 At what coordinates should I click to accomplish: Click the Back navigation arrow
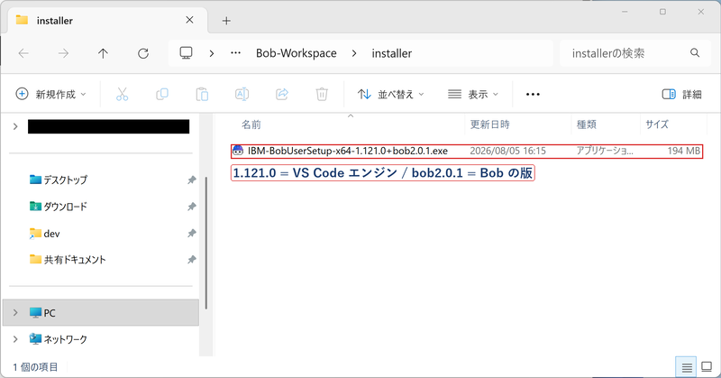point(23,53)
